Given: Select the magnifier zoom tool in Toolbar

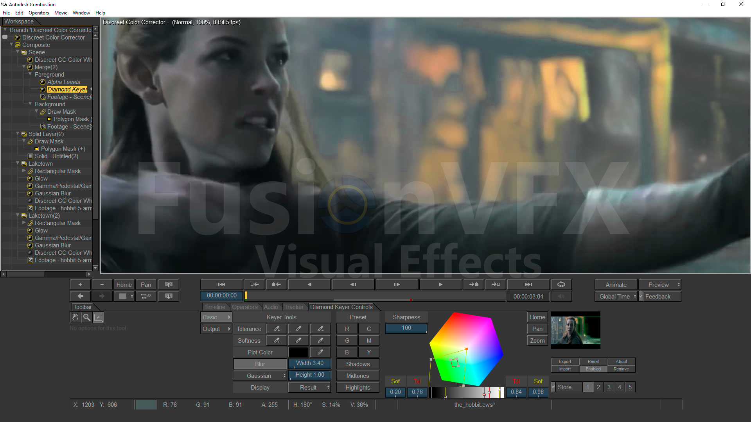Looking at the screenshot, I should (87, 317).
